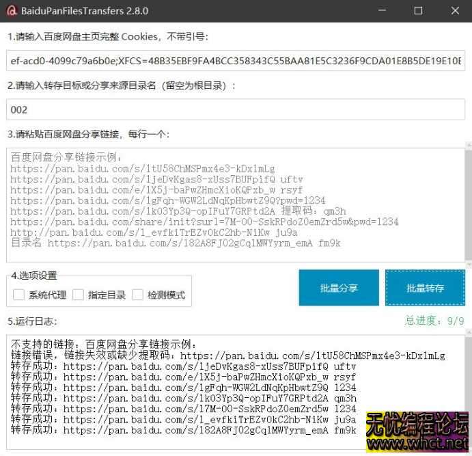Screen dimensions: 472x456
Task: Close the BaiduPanFilesTransfers window
Action: pyautogui.click(x=455, y=11)
